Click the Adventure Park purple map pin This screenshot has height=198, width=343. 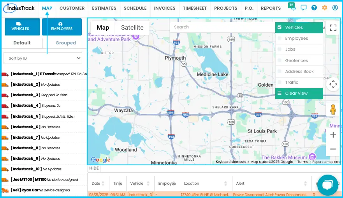(136, 37)
